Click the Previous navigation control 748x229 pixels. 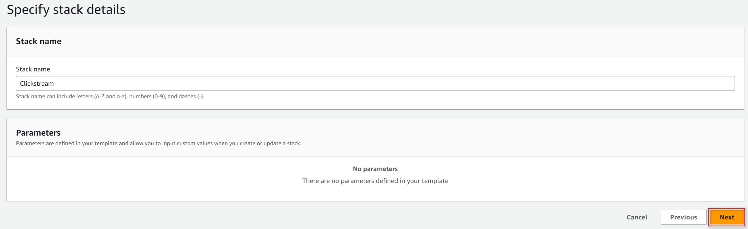point(683,217)
